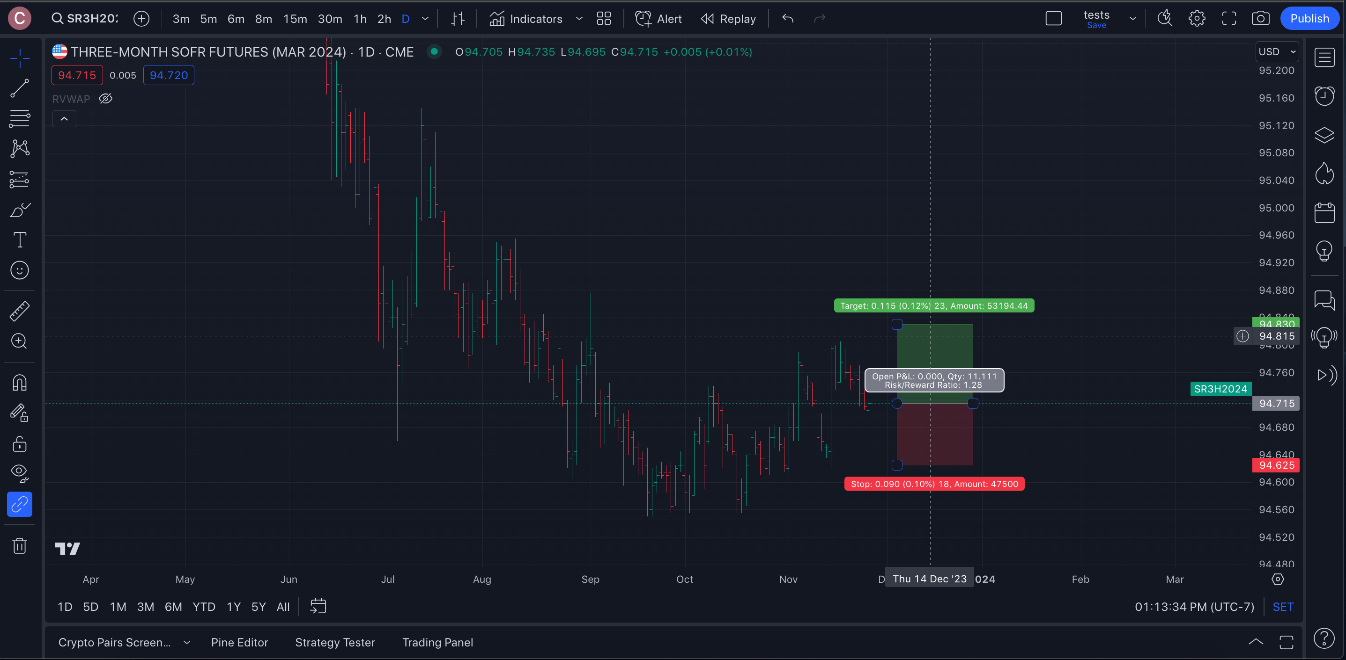Toggle magnet mode on

[x=19, y=383]
